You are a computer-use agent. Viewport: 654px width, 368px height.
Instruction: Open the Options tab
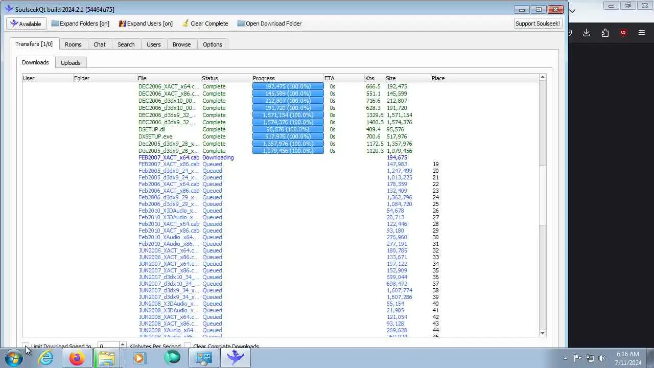[212, 44]
